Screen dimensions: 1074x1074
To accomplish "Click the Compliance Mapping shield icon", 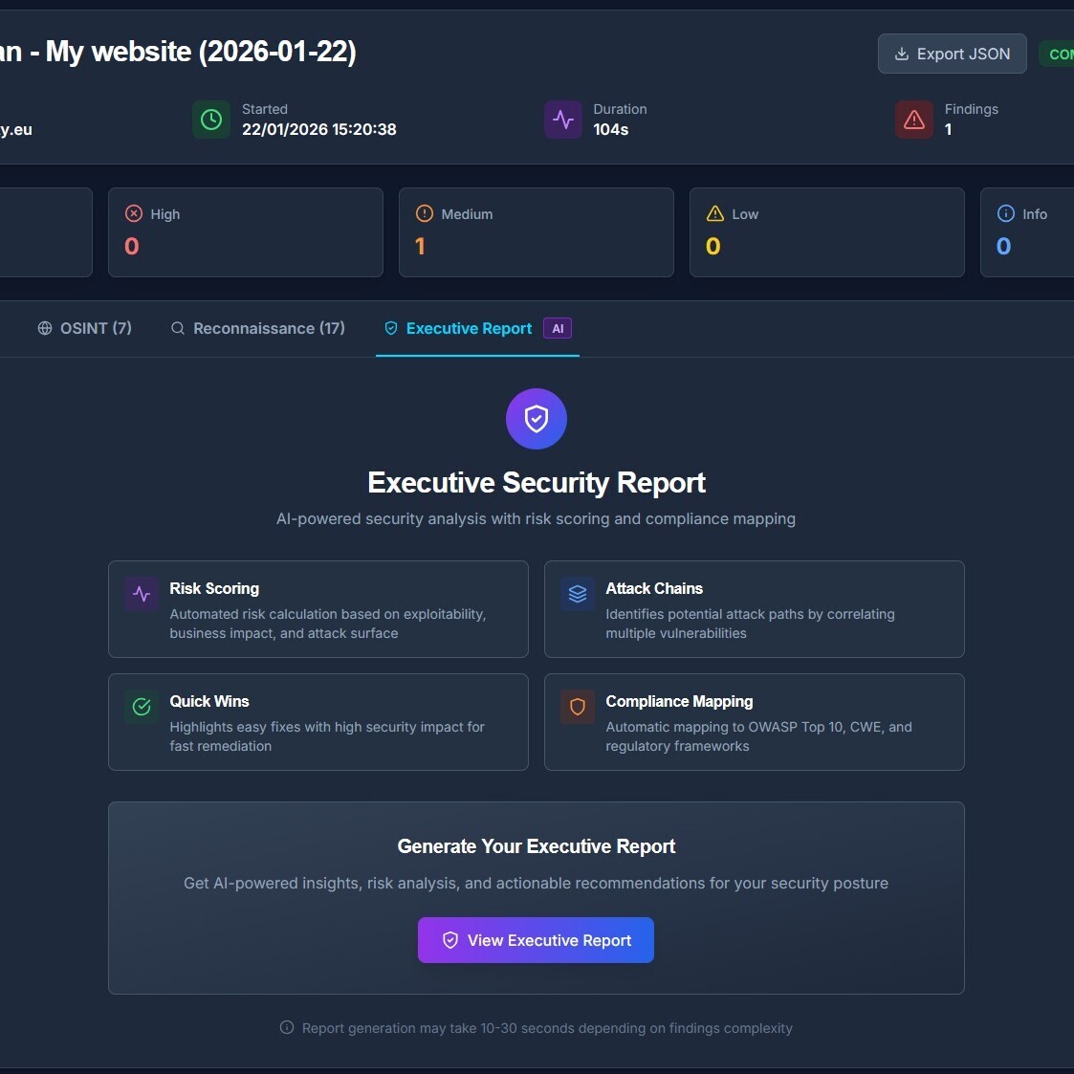I will 578,707.
